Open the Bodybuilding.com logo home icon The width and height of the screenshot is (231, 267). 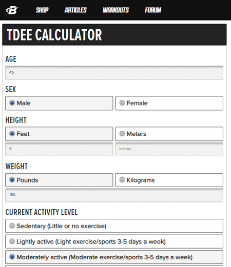click(x=12, y=10)
